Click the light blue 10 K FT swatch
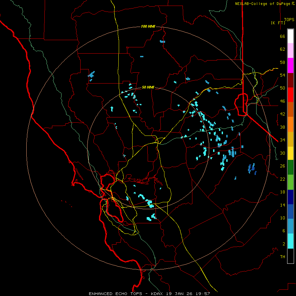This screenshot has width=296, height=296. click(290, 226)
